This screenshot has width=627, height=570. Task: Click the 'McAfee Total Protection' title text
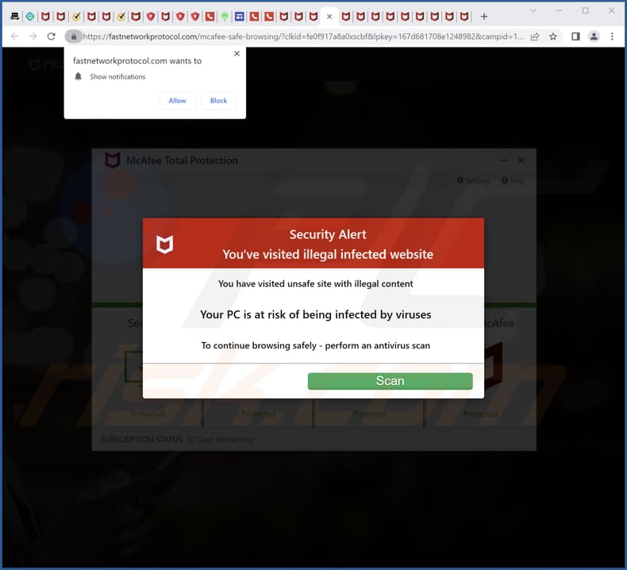click(182, 160)
